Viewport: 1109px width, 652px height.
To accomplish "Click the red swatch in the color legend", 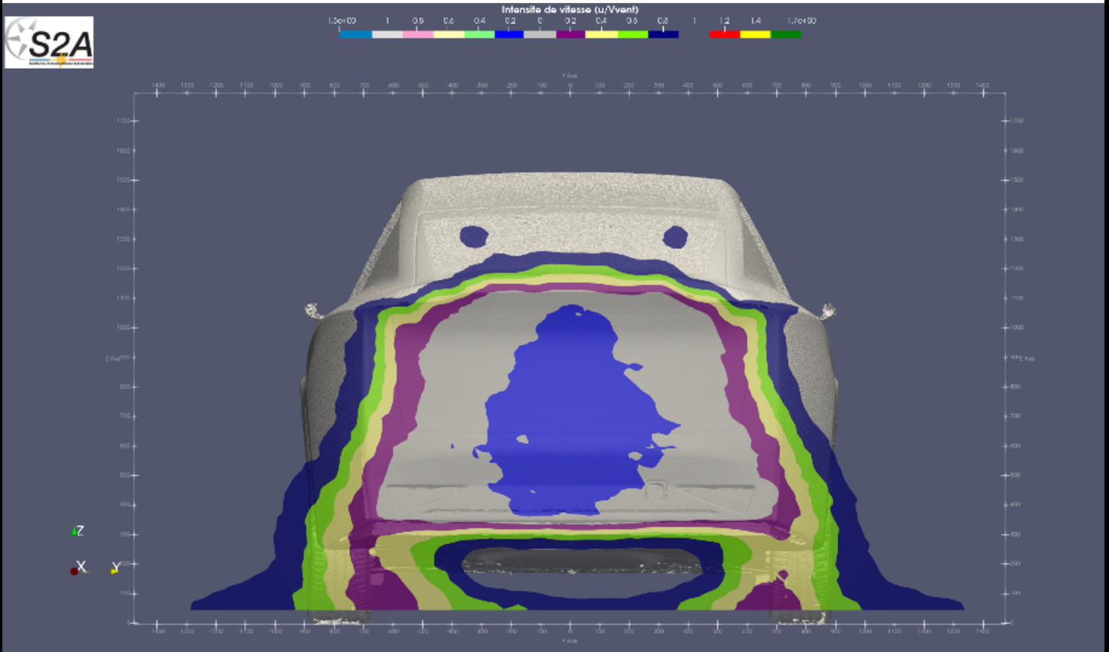I will (x=724, y=34).
